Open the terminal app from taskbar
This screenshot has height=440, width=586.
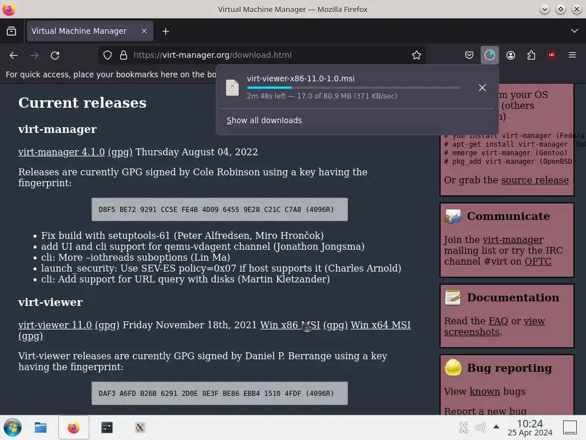pos(107,427)
